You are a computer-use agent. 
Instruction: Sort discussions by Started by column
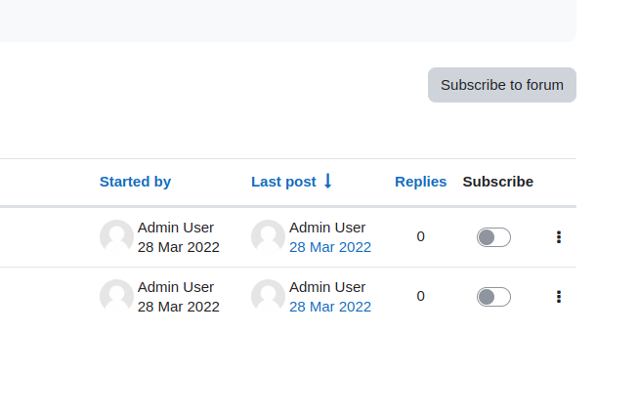pyautogui.click(x=135, y=182)
